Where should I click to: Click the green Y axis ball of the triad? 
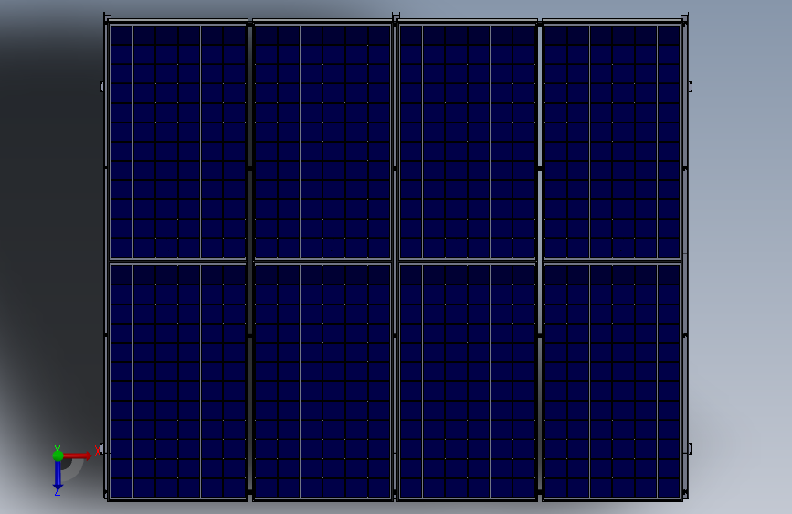pos(58,455)
